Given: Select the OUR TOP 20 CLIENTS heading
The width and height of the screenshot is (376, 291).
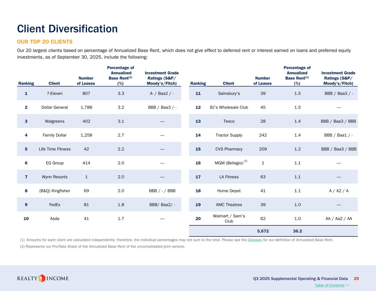Looking at the screenshot, I should point(45,42).
